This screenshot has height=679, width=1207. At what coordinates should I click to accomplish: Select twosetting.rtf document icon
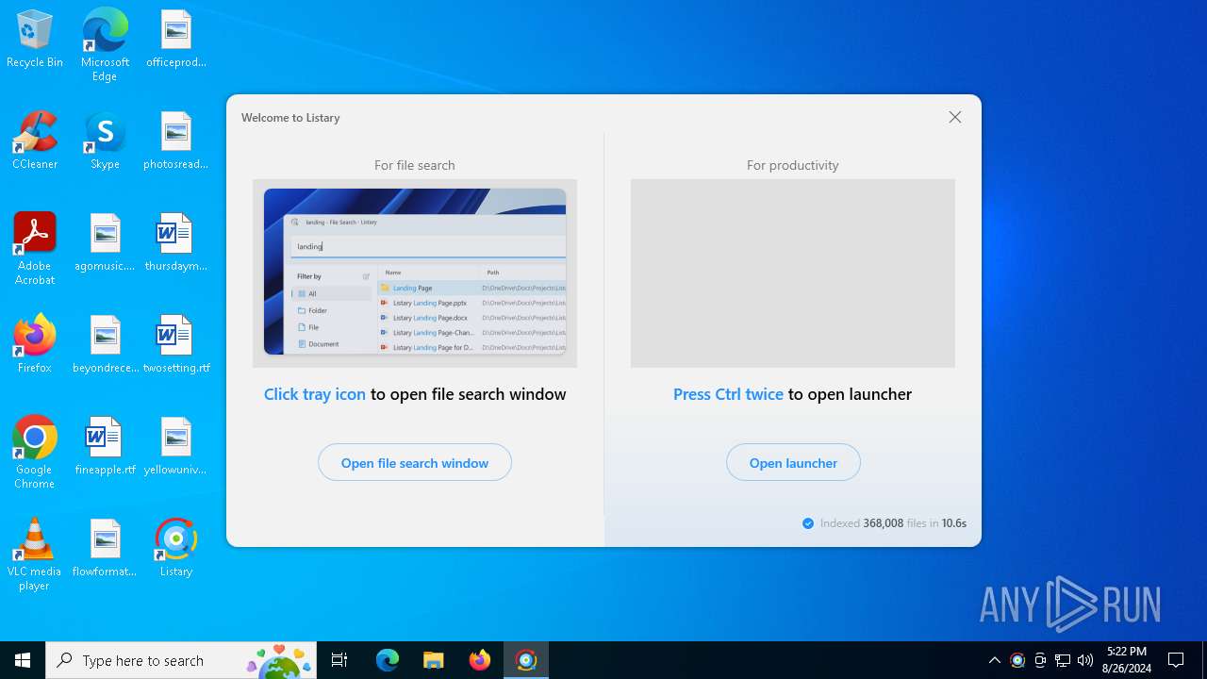click(x=176, y=344)
